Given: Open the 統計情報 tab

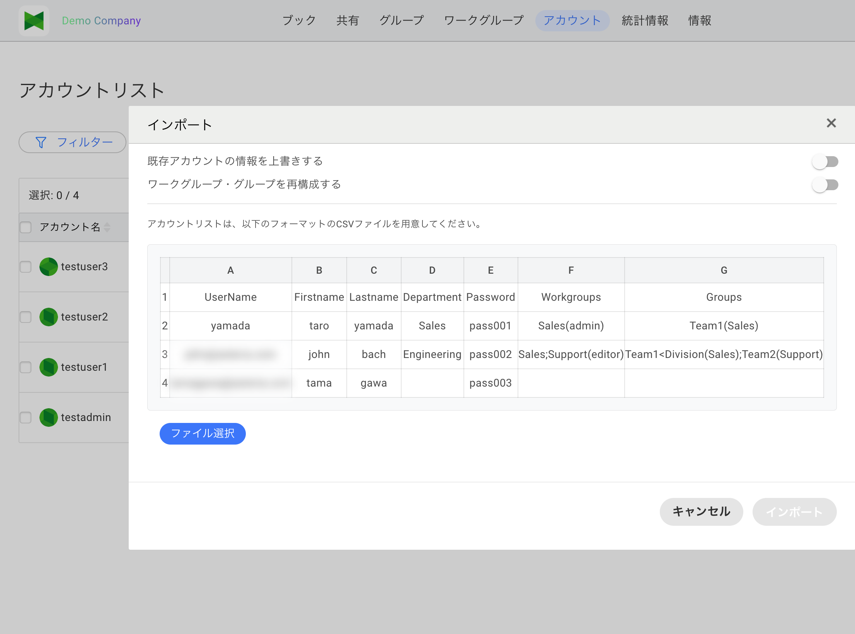Looking at the screenshot, I should [x=645, y=20].
